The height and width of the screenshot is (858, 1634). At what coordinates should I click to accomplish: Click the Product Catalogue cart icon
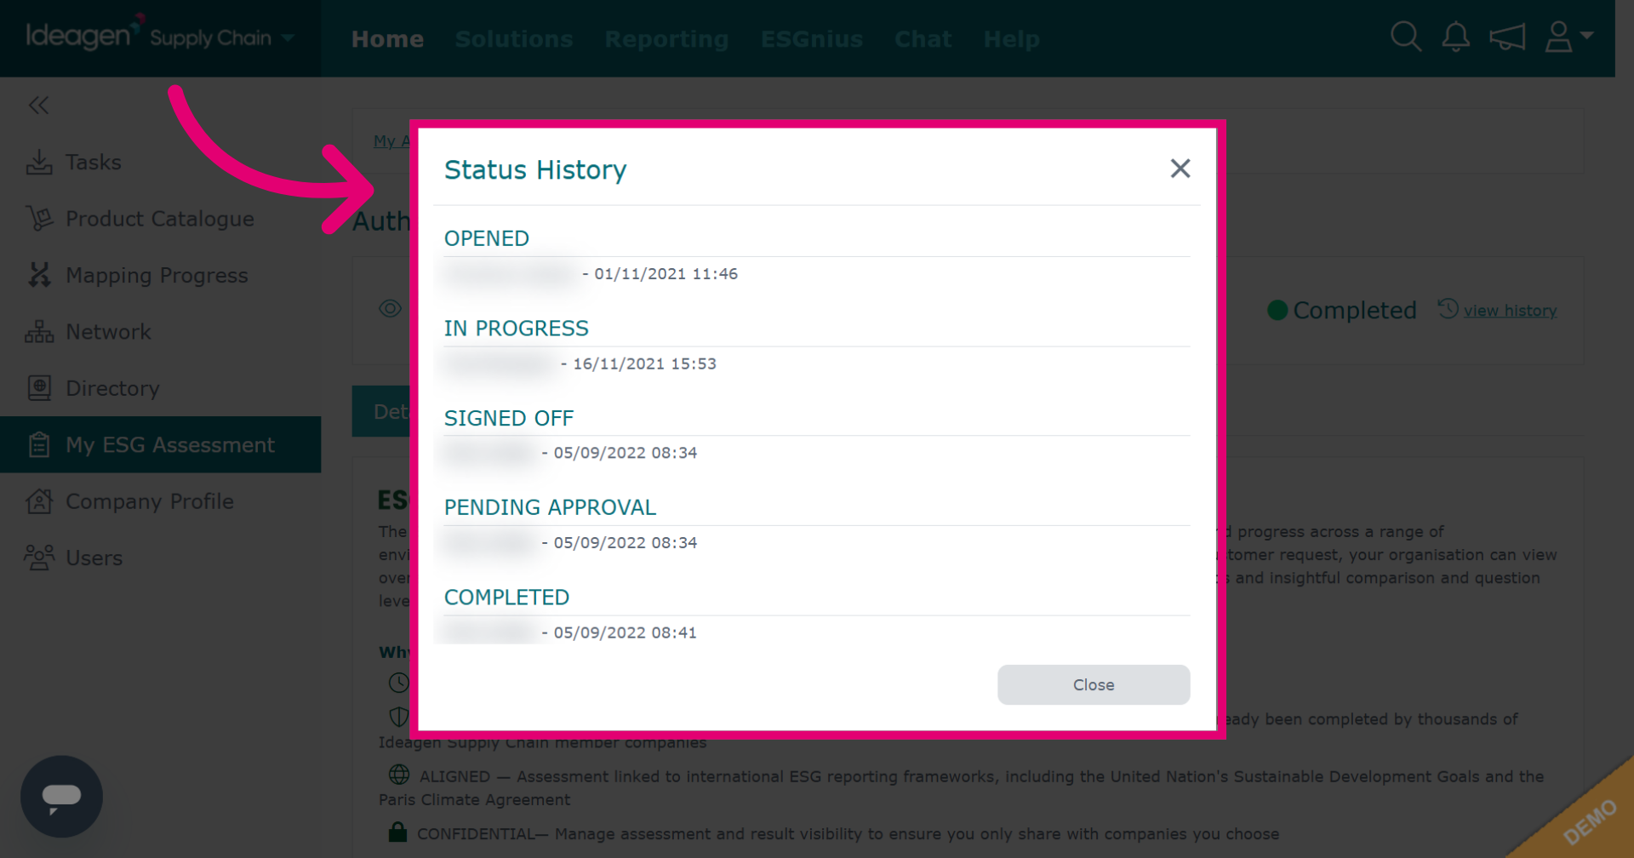pos(39,219)
